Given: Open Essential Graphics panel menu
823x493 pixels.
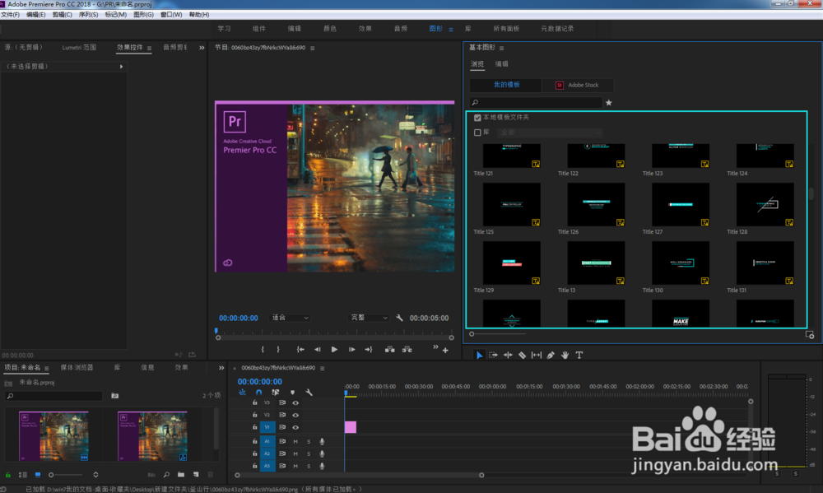Looking at the screenshot, I should pos(502,48).
